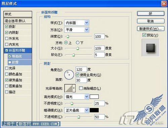Open the 样式 style dropdown showing 内斜面
The image size is (168, 128).
(77, 23)
